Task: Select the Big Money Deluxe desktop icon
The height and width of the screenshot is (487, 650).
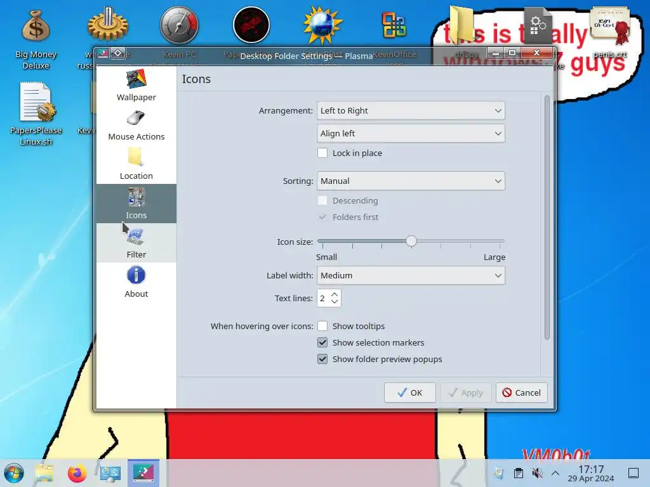Action: click(x=36, y=39)
